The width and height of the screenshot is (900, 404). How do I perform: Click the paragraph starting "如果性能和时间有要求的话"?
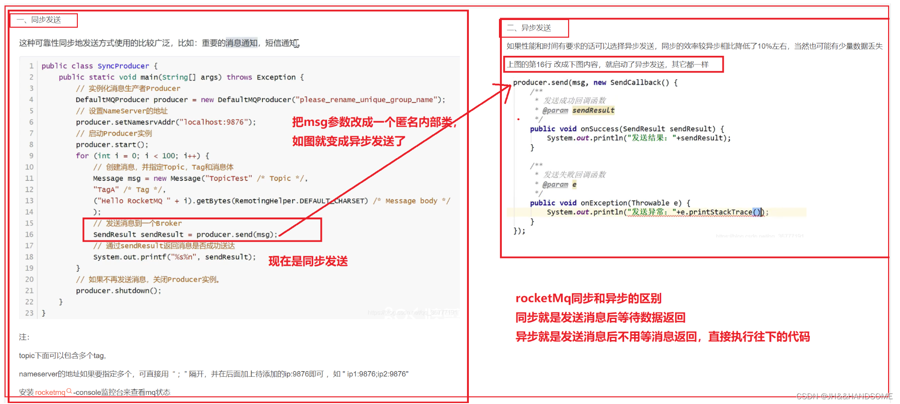pos(695,46)
